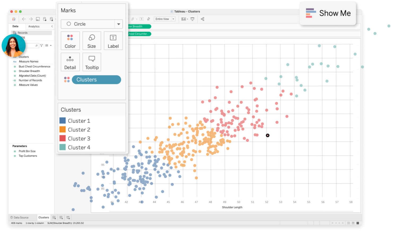Click the share icon in the toolbar

(x=202, y=19)
